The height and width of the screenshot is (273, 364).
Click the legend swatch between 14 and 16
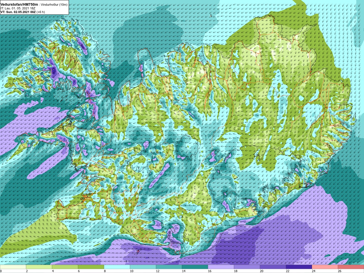[195, 267]
